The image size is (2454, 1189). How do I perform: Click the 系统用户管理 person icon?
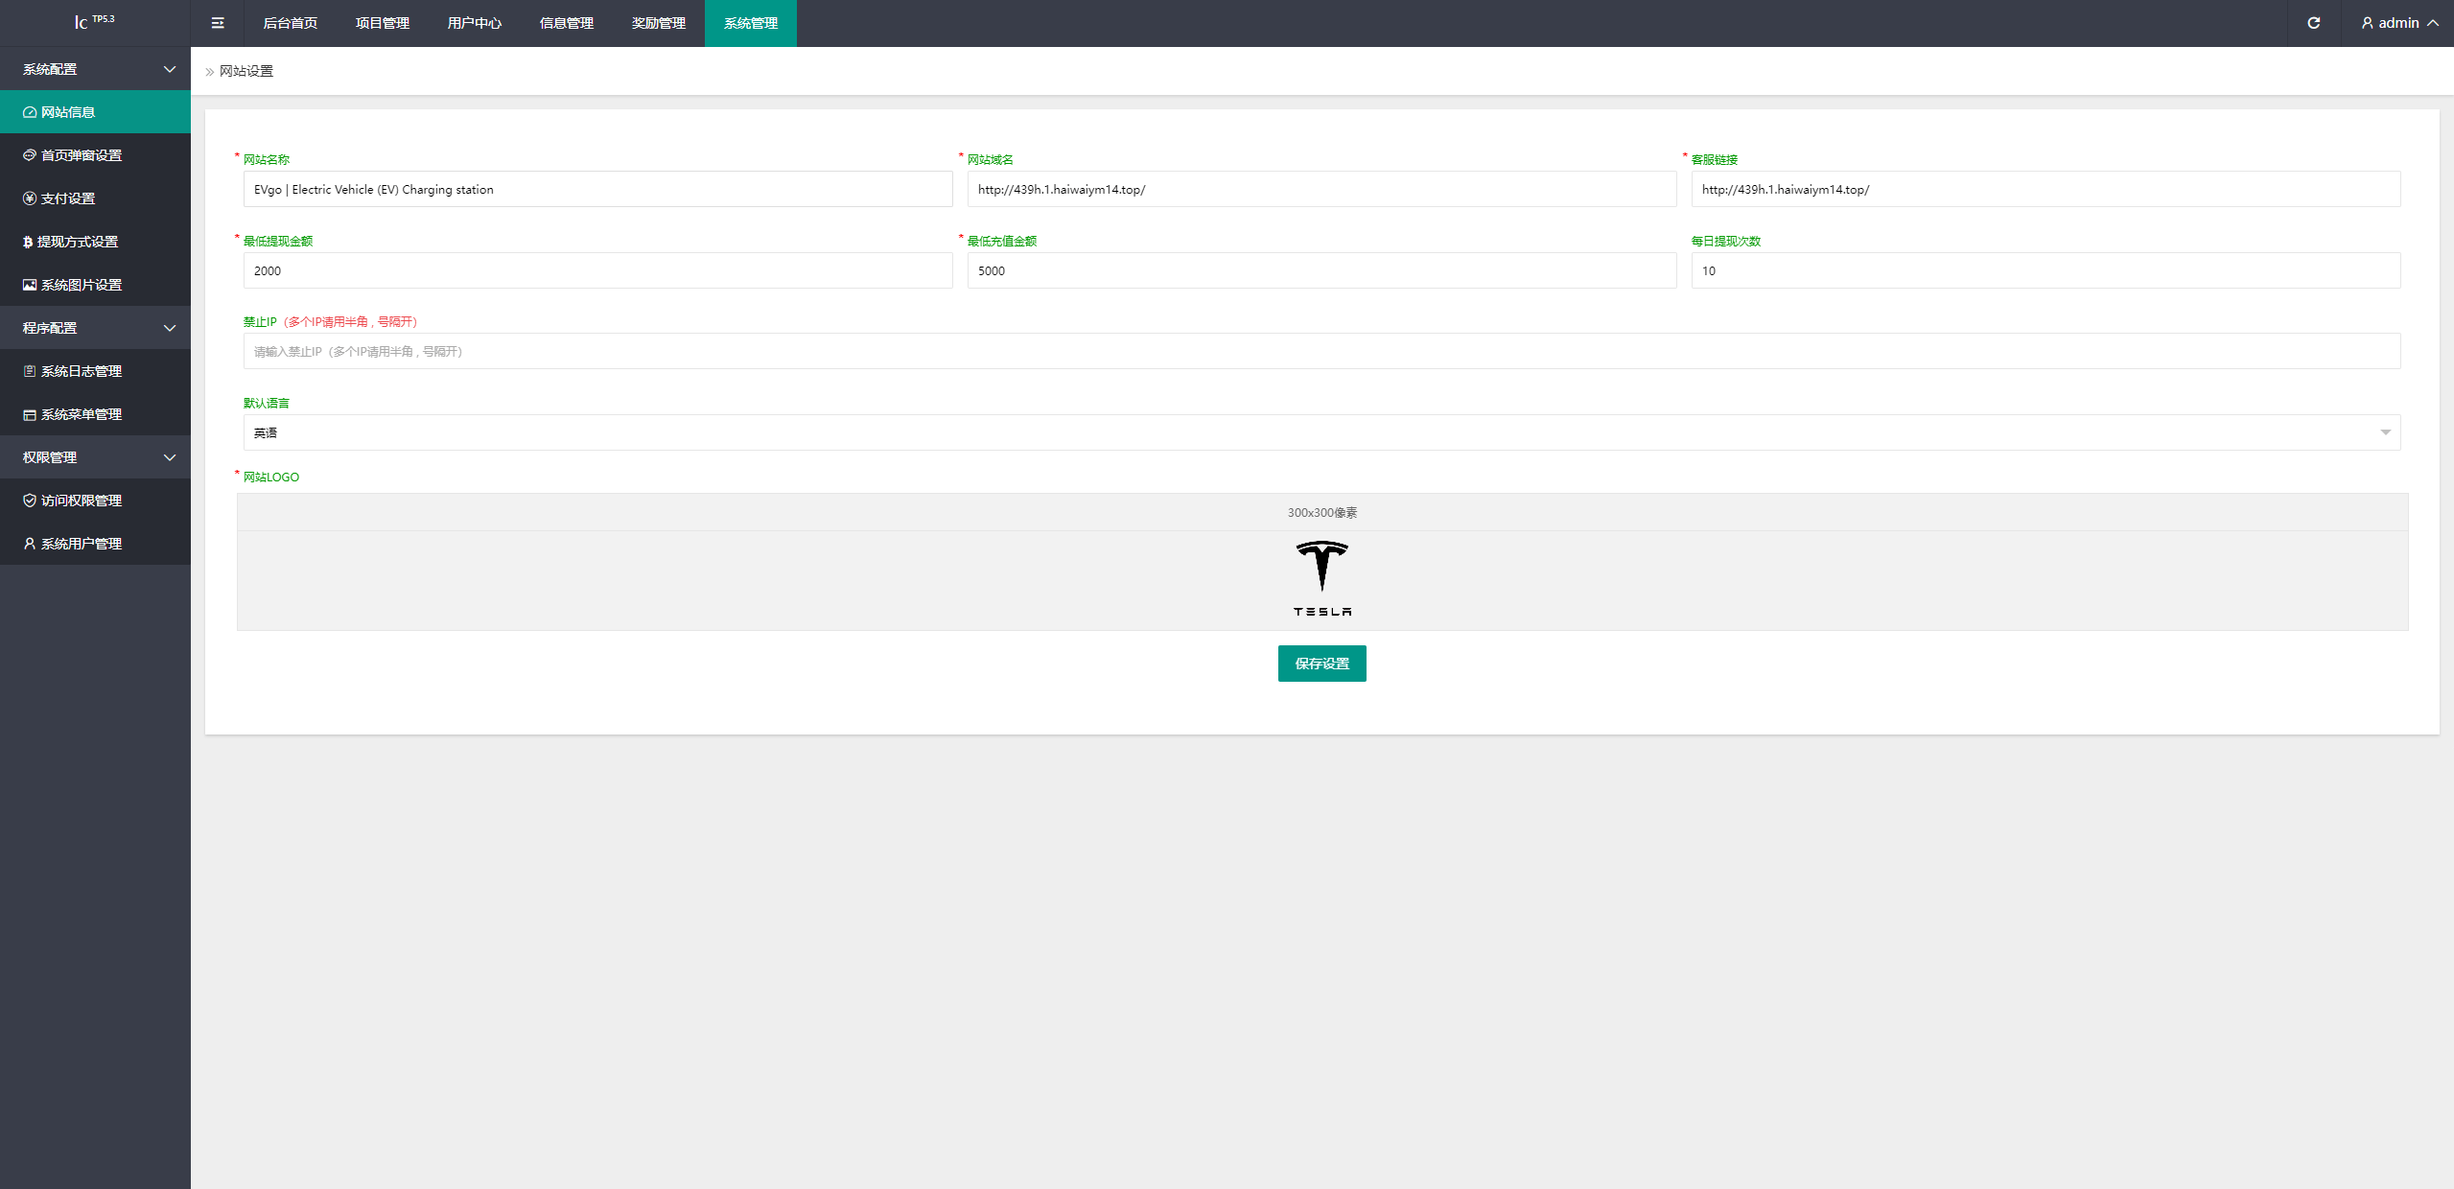click(30, 544)
